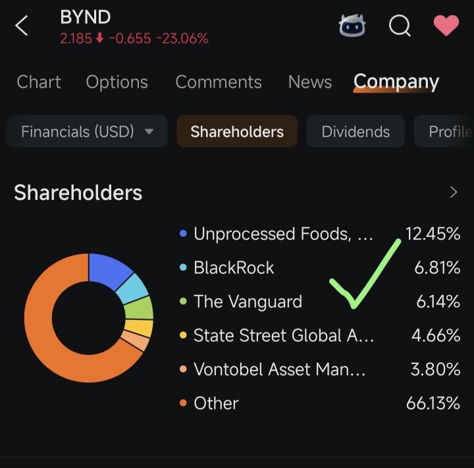Switch to the Chart tab
This screenshot has height=468, width=474.
39,82
